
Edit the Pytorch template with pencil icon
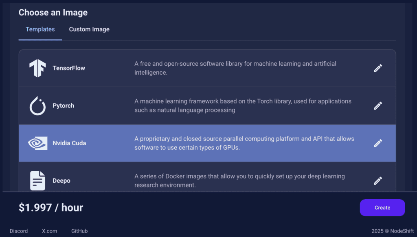tap(378, 106)
